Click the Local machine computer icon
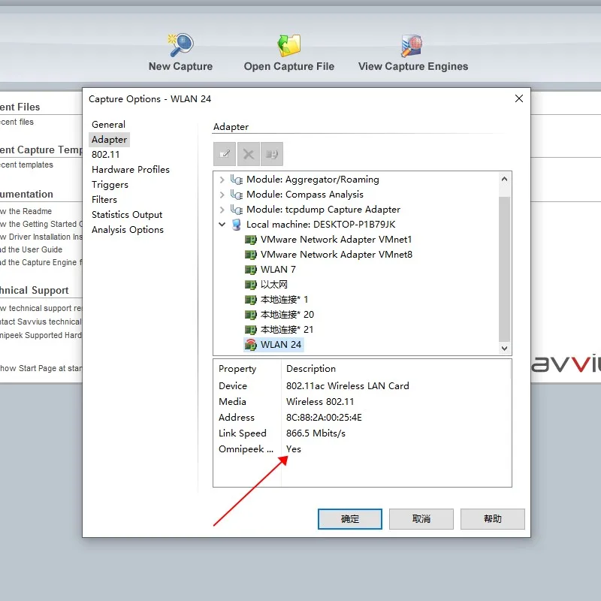This screenshot has width=601, height=601. [x=237, y=225]
